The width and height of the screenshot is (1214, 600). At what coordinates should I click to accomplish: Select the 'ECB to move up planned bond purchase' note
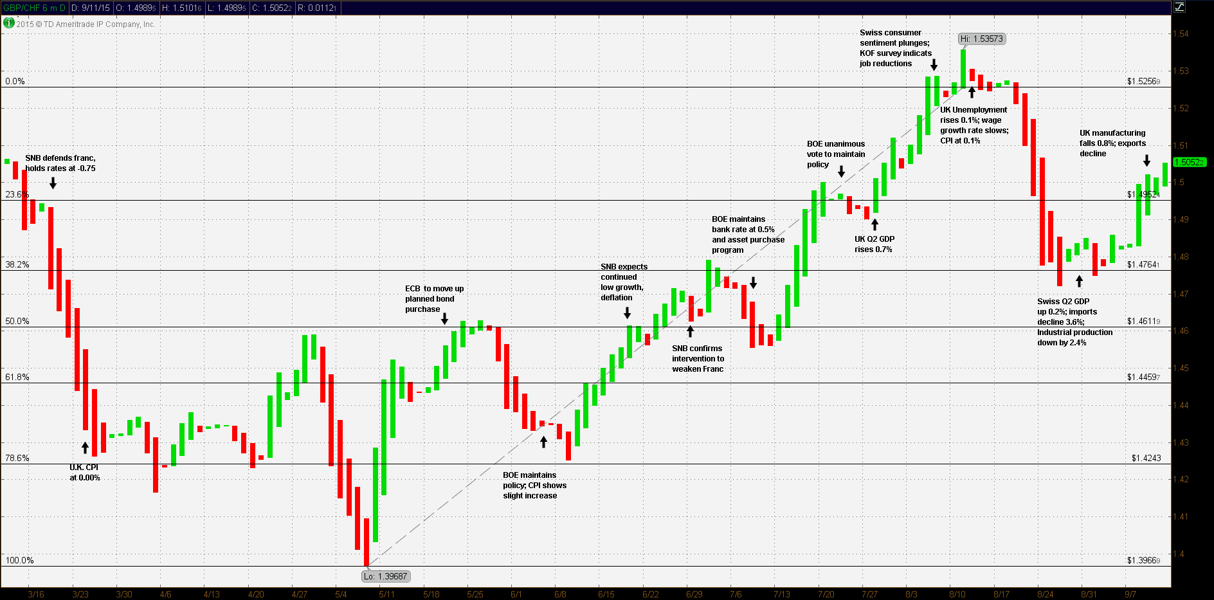coord(434,298)
